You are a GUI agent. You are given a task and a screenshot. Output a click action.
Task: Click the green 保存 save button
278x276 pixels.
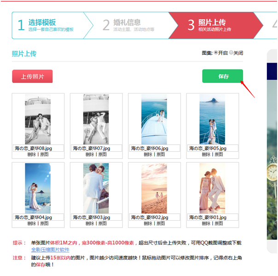[222, 76]
